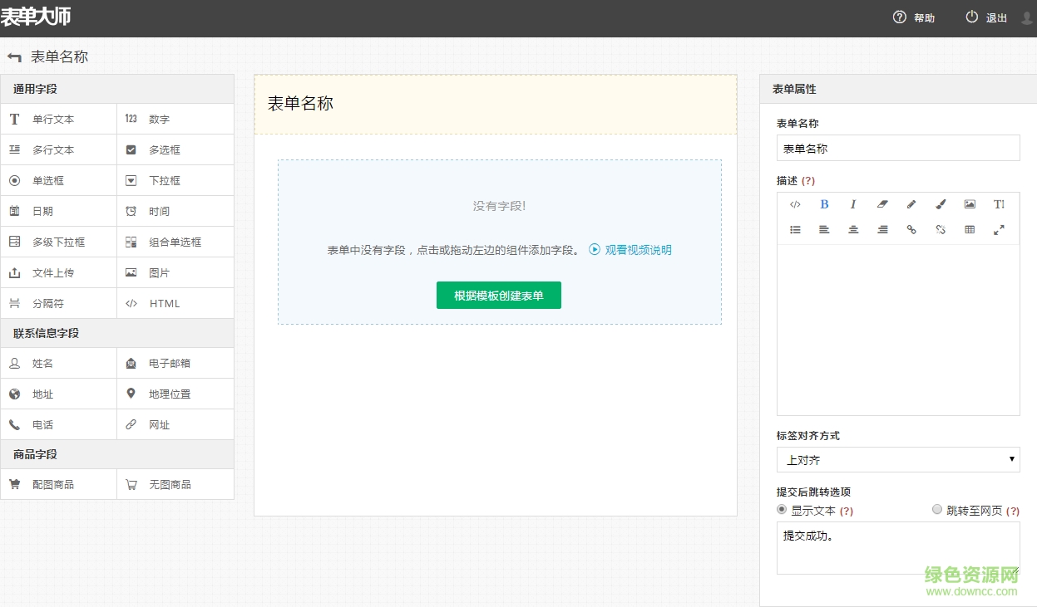Image resolution: width=1037 pixels, height=607 pixels.
Task: Click the insert link icon in the editor
Action: [x=911, y=230]
